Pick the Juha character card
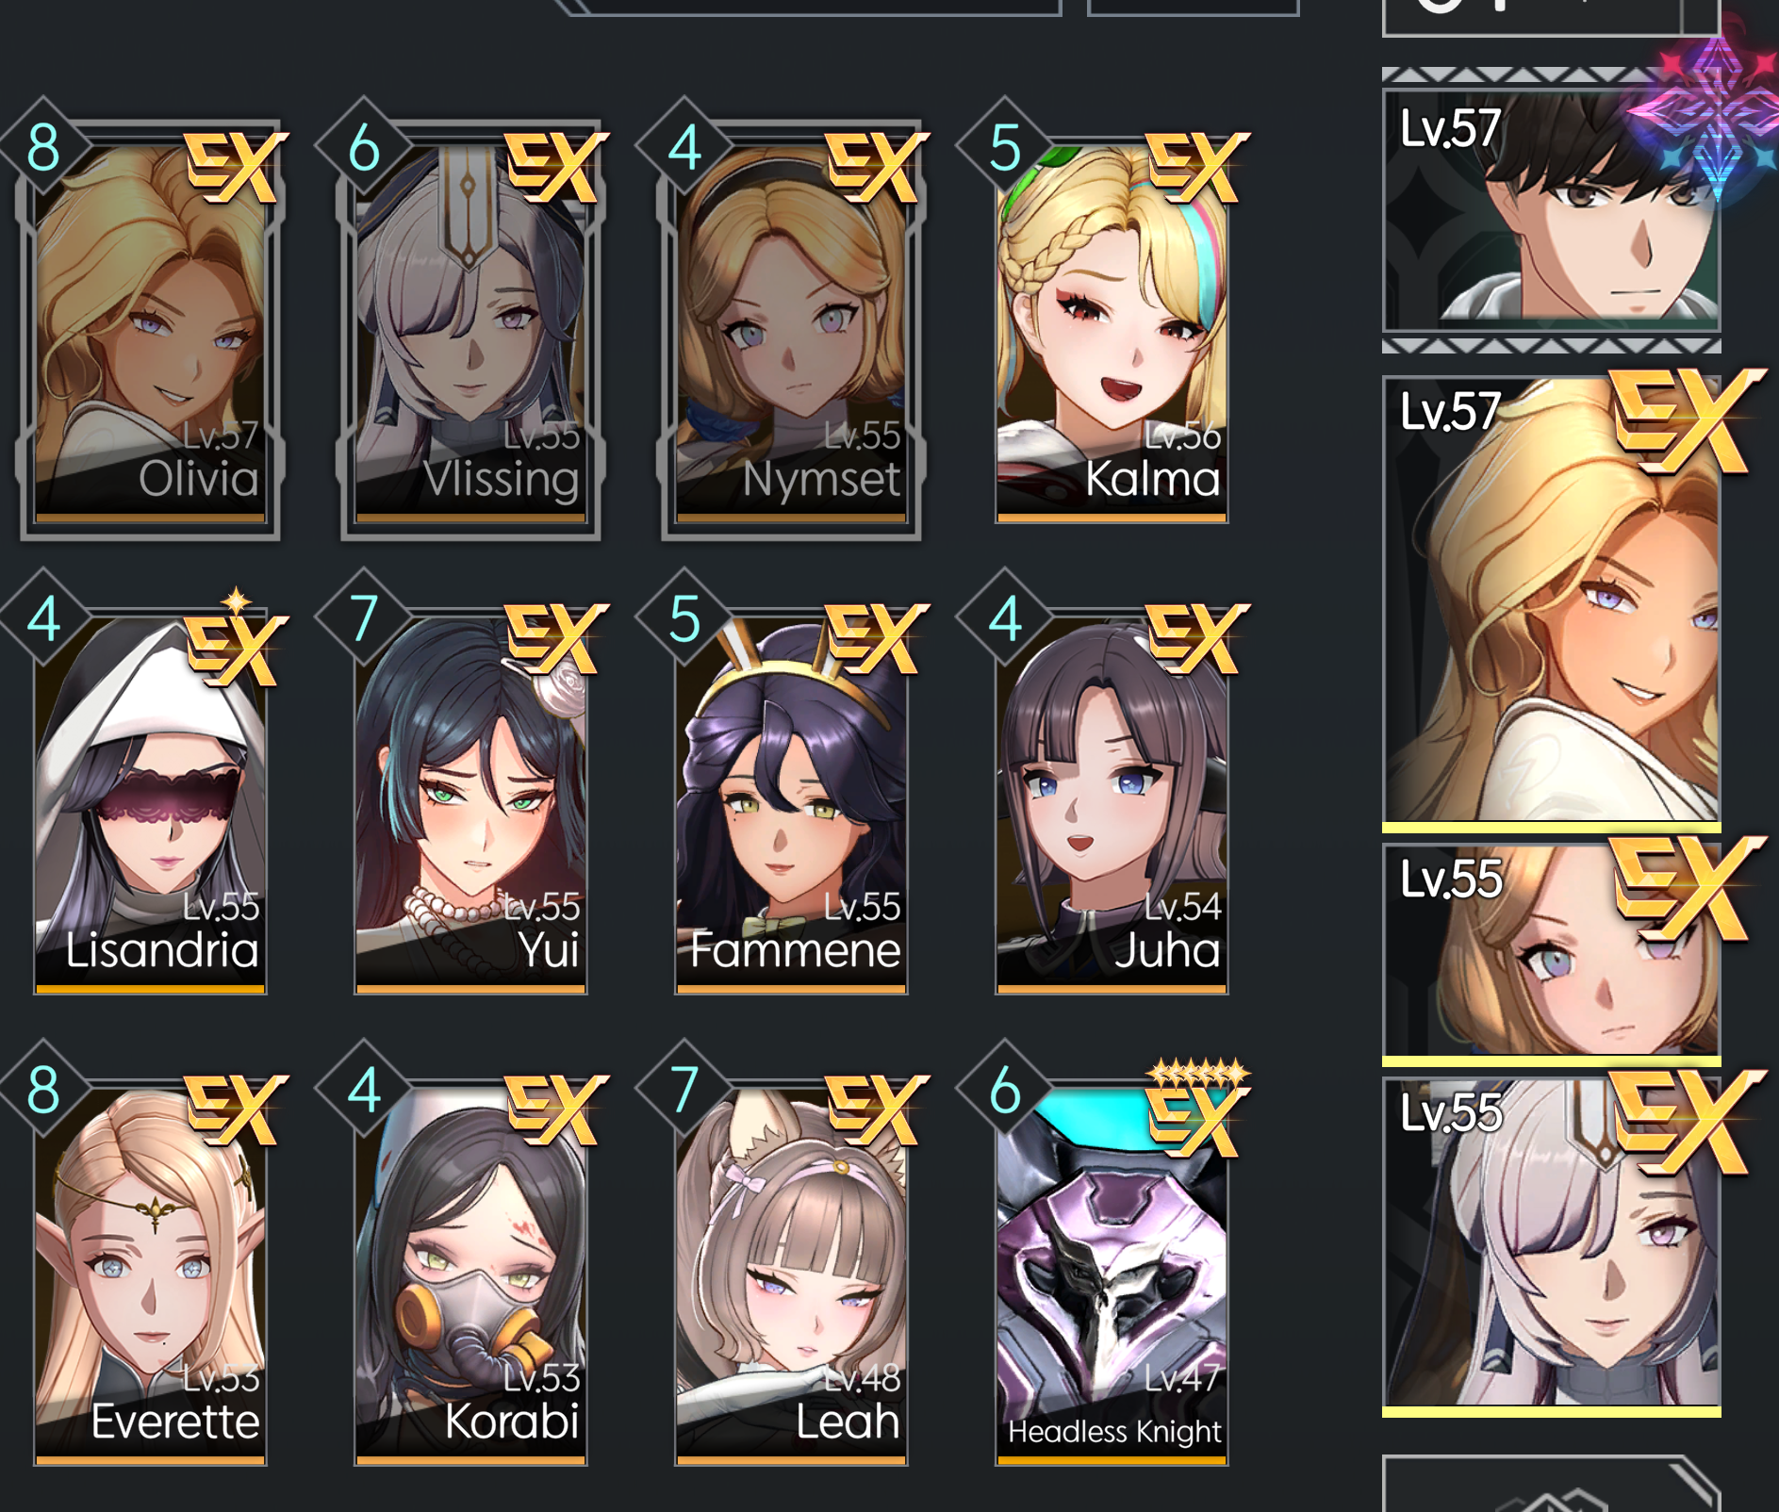1779x1512 pixels. point(1112,801)
